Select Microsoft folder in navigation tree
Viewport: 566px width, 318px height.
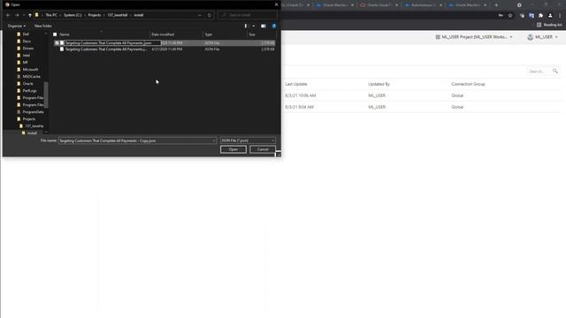click(30, 69)
